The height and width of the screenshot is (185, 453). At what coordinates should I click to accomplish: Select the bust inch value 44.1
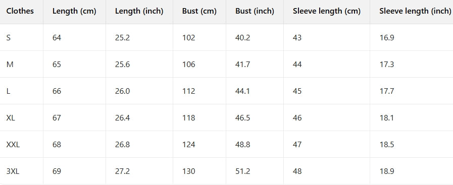(243, 91)
